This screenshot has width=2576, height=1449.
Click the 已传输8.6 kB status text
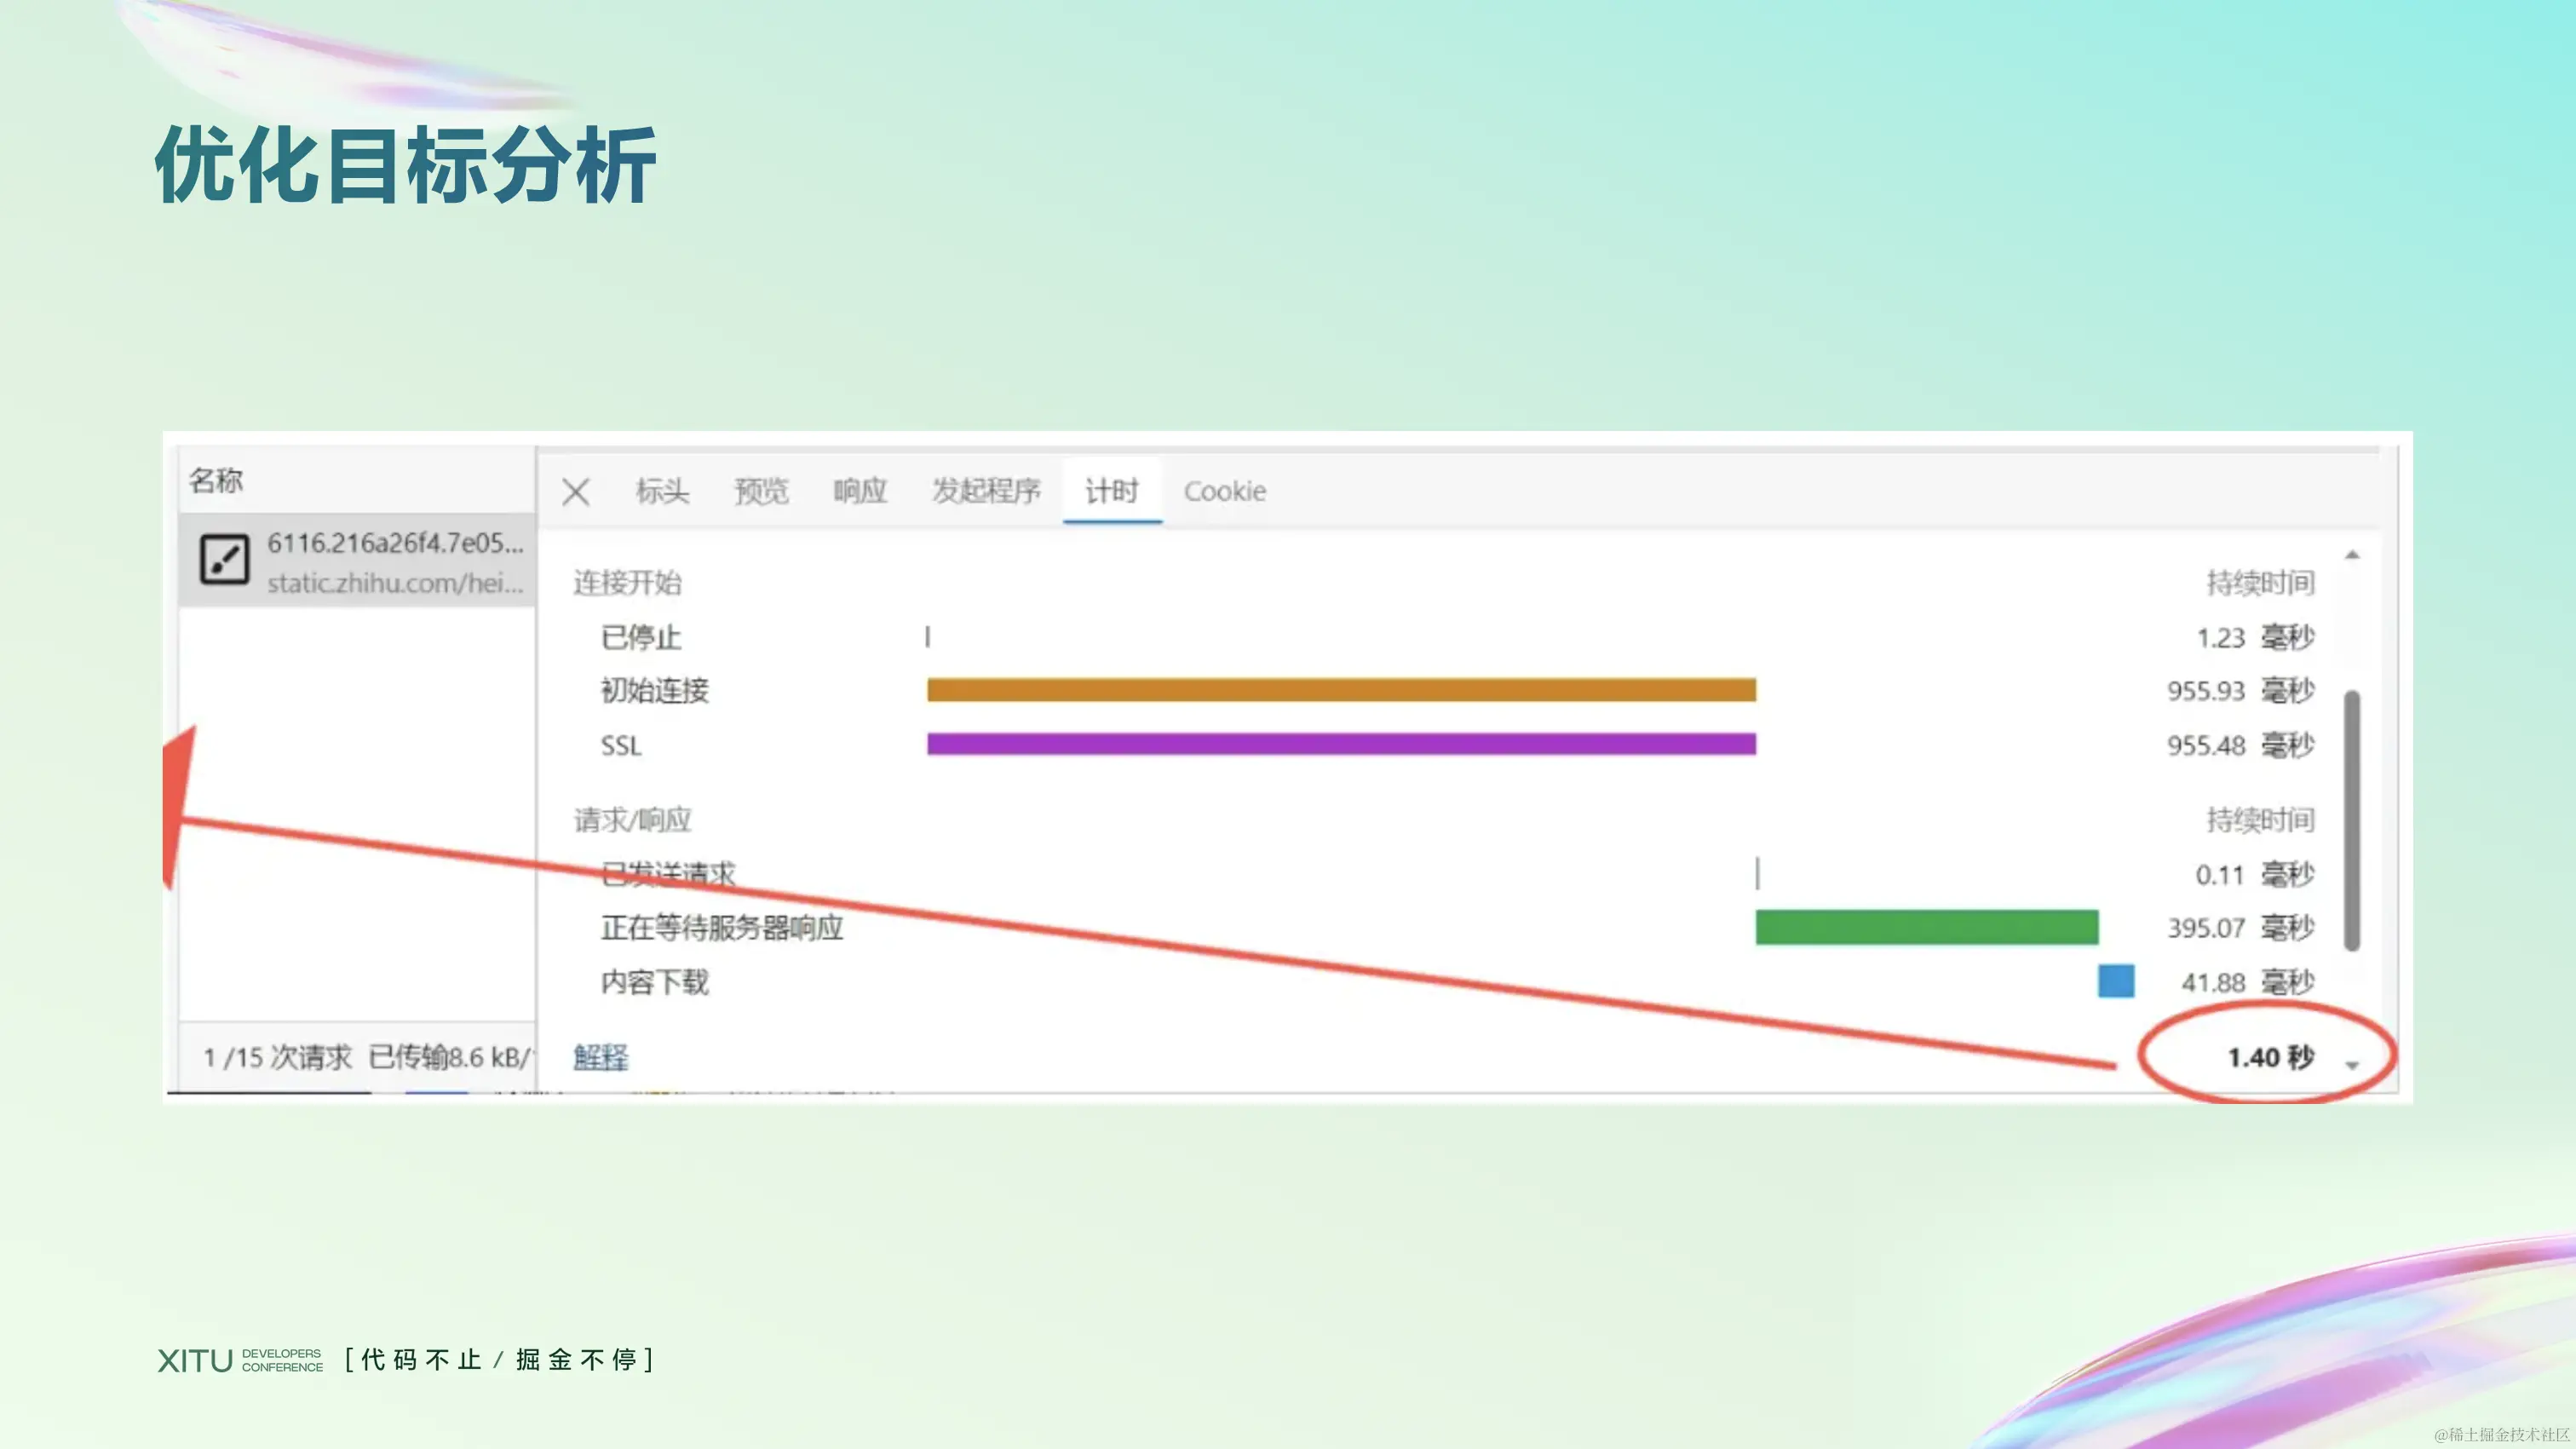click(x=450, y=1057)
